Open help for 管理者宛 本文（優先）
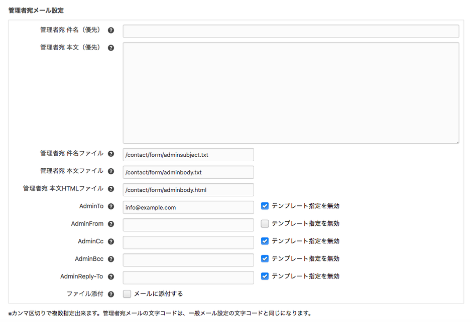The height and width of the screenshot is (322, 472). tap(111, 48)
